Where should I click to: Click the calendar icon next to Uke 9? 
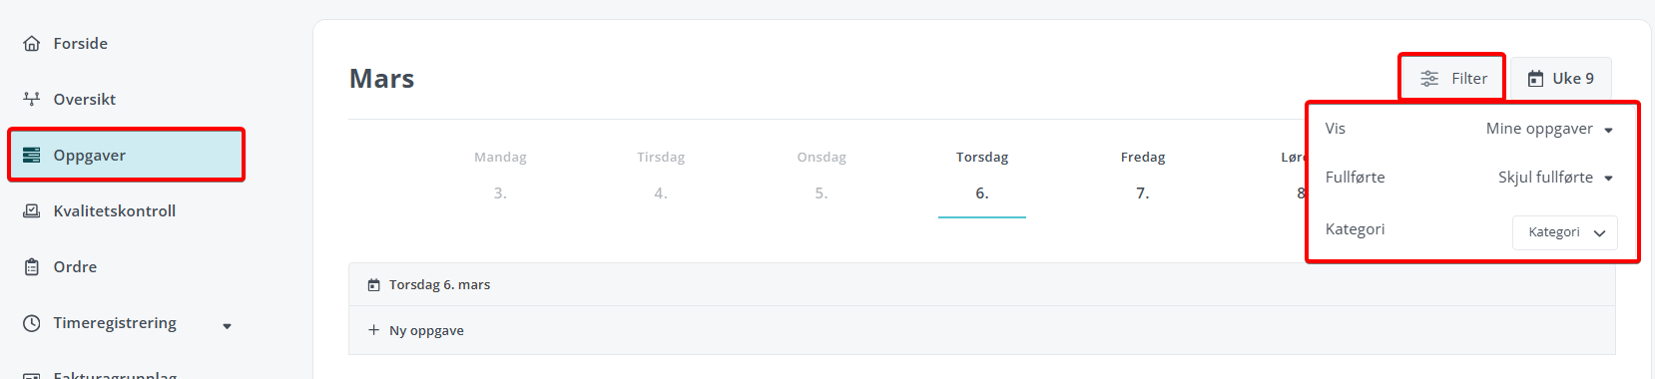1535,79
